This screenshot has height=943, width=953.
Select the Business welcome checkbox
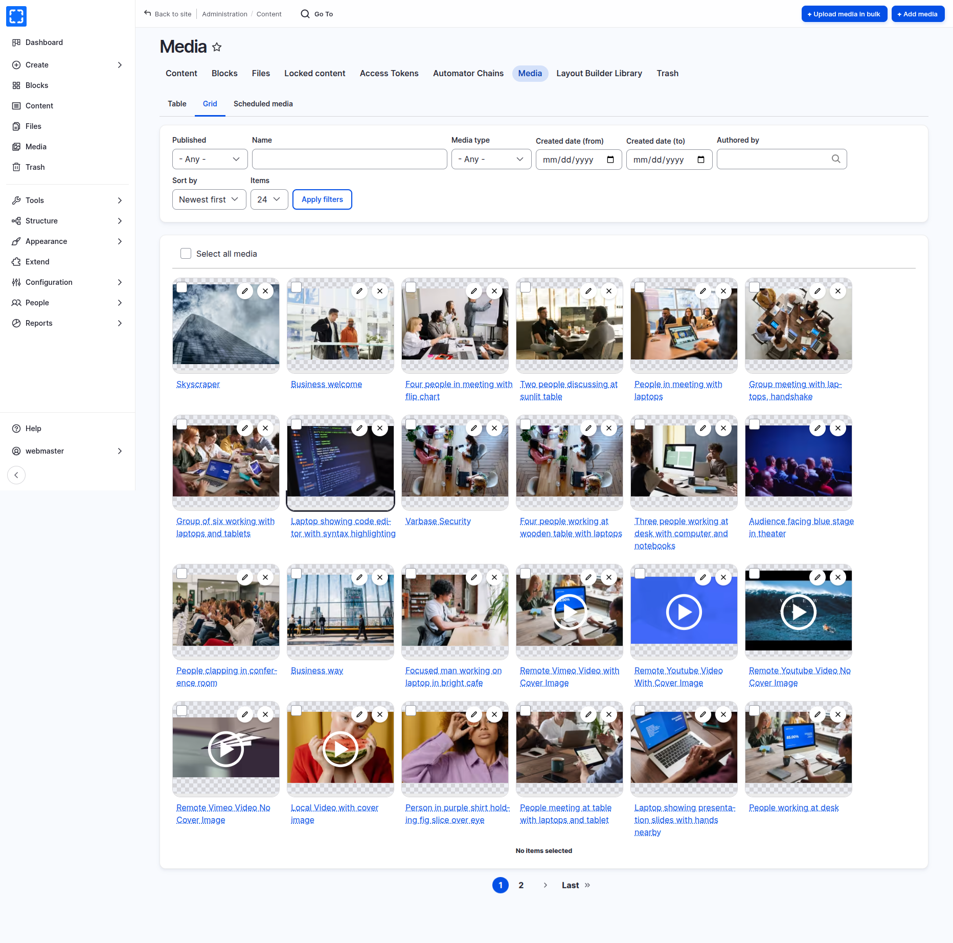(x=296, y=287)
